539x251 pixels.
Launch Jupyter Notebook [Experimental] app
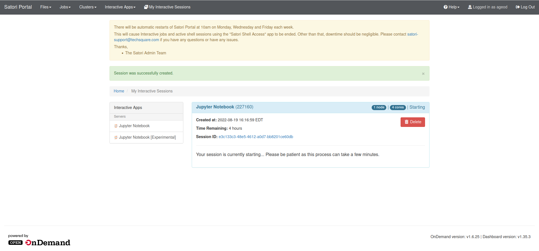(x=146, y=138)
